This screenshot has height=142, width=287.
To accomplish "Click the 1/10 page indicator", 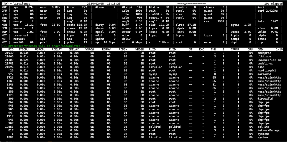I will point(279,49).
